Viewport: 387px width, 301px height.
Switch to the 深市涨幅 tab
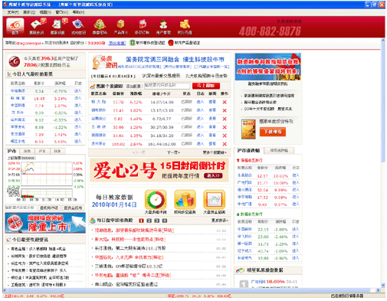[x=279, y=151]
